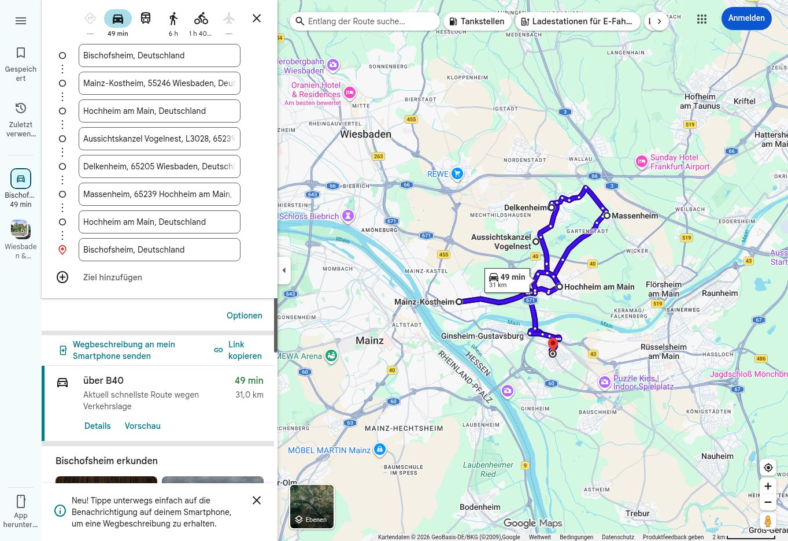The height and width of the screenshot is (541, 788).
Task: Open route Details
Action: coord(98,426)
